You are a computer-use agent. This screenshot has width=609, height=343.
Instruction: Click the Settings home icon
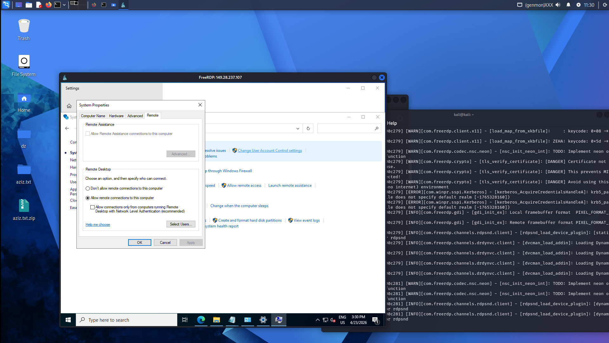point(69,106)
